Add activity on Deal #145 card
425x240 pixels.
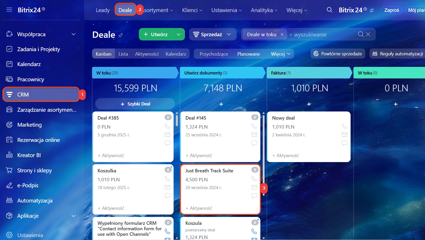click(x=199, y=156)
